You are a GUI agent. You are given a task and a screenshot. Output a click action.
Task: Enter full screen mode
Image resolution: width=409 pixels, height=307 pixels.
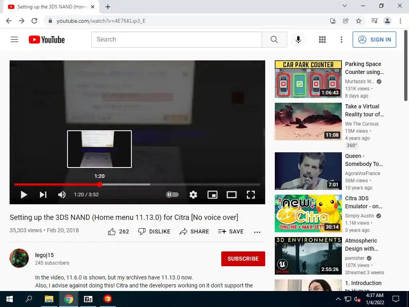tap(251, 195)
